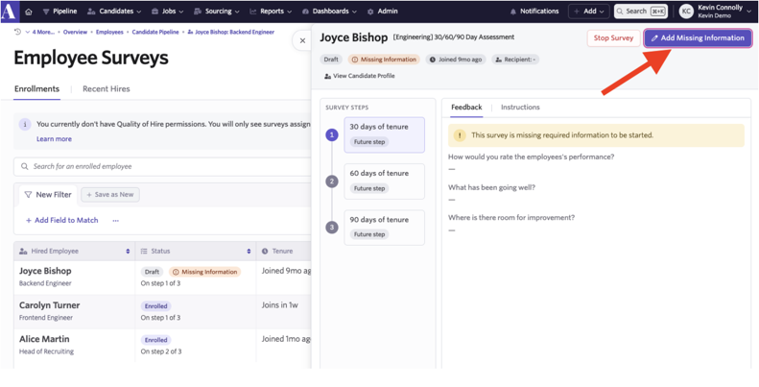
Task: Click the Stop Survey button
Action: point(613,38)
